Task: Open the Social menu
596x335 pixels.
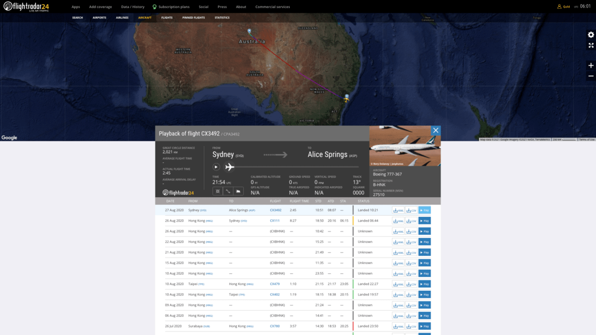Action: click(203, 7)
